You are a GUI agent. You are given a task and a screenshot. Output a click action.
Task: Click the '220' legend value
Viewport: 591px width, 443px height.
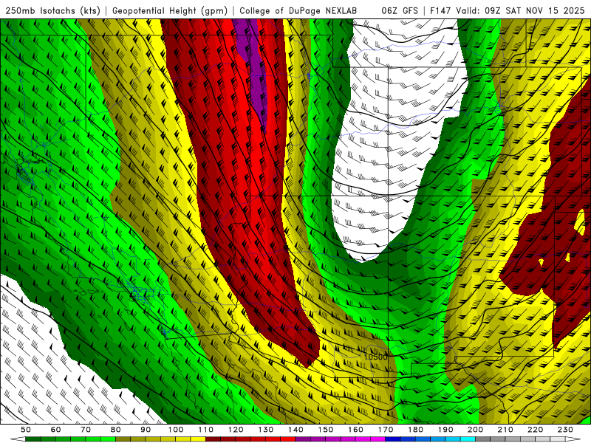click(535, 430)
